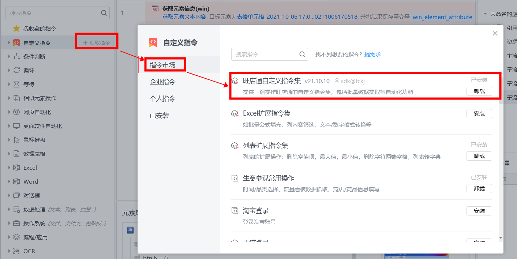Click the 对话框 dialog icon
Image resolution: width=517 pixels, height=259 pixels.
[x=16, y=195]
